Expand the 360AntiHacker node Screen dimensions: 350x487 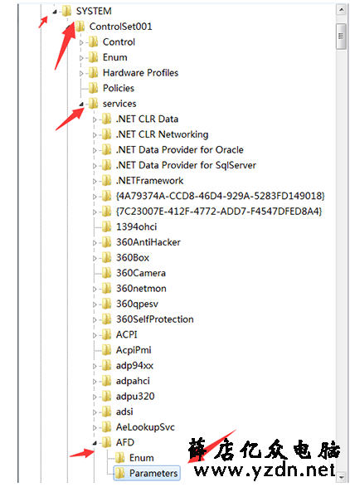[95, 242]
